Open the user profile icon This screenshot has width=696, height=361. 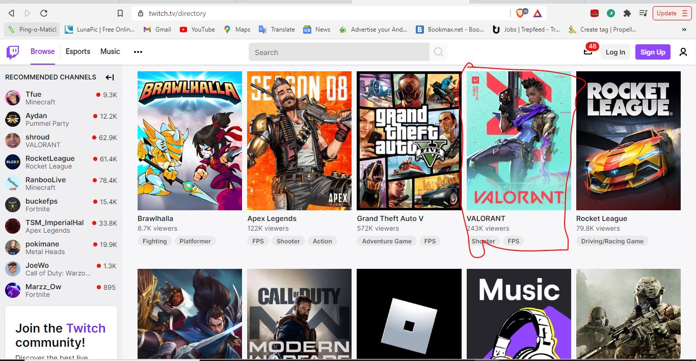coord(683,52)
